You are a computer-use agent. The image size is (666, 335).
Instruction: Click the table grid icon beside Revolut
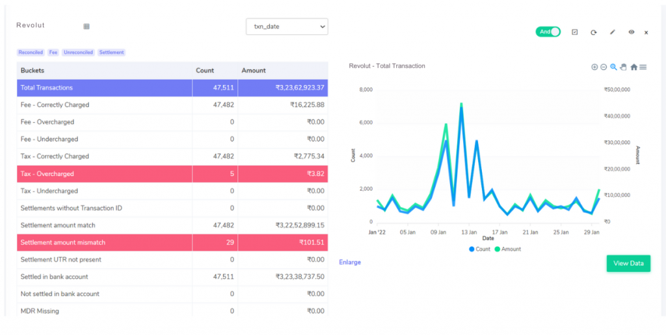pos(87,26)
